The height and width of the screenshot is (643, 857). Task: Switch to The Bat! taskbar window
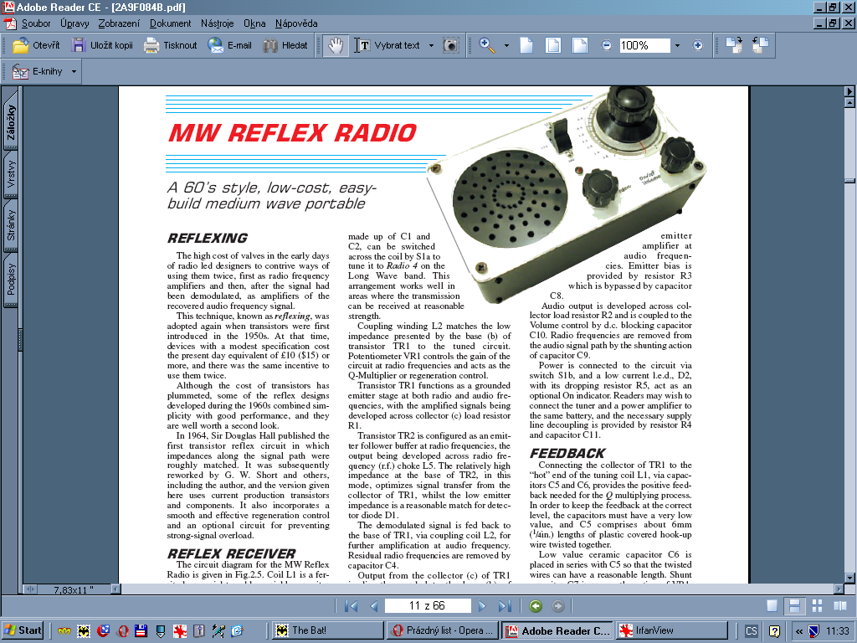(327, 630)
